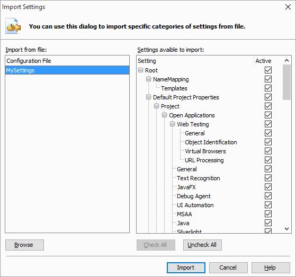This screenshot has height=277, width=296.
Task: Click the import settings gear icon
Action: click(13, 26)
